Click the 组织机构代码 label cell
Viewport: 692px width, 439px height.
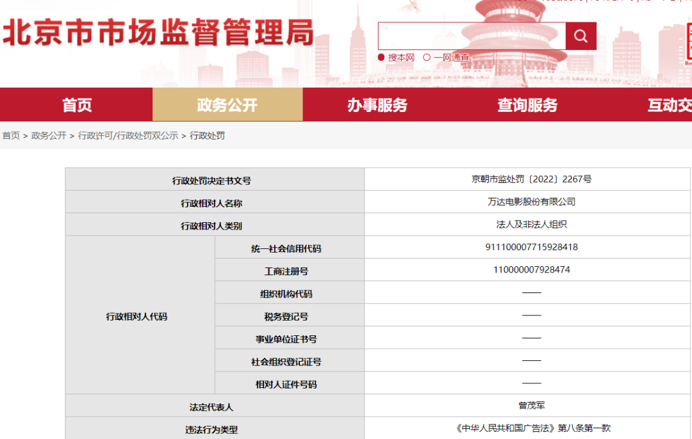(x=290, y=292)
